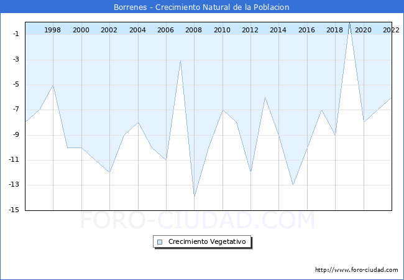
Task: Click the -13 y-axis value
Action: point(14,184)
